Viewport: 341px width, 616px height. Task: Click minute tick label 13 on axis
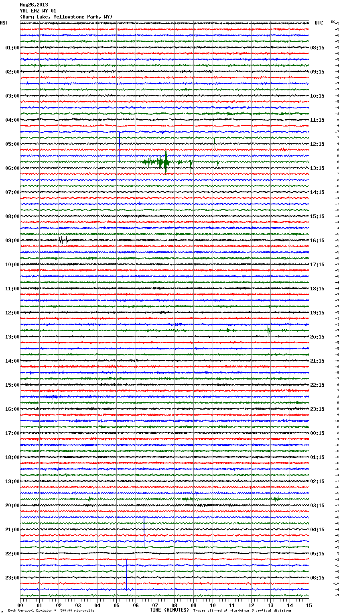coord(271,605)
